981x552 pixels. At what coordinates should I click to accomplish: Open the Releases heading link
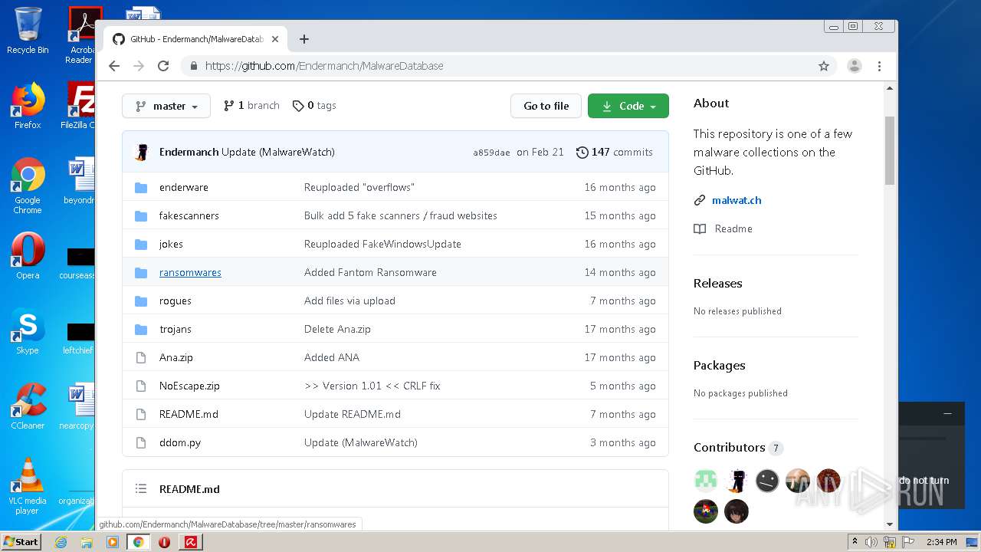point(717,283)
